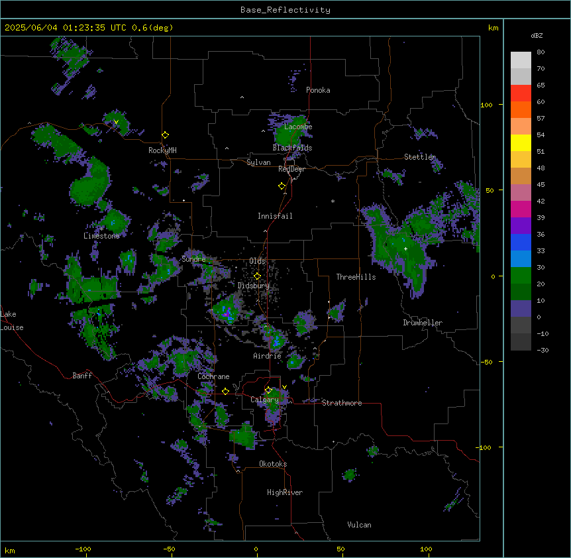571x558 pixels.
Task: Click the white plus marker in the storm west of Drumheller
Action: [405, 249]
